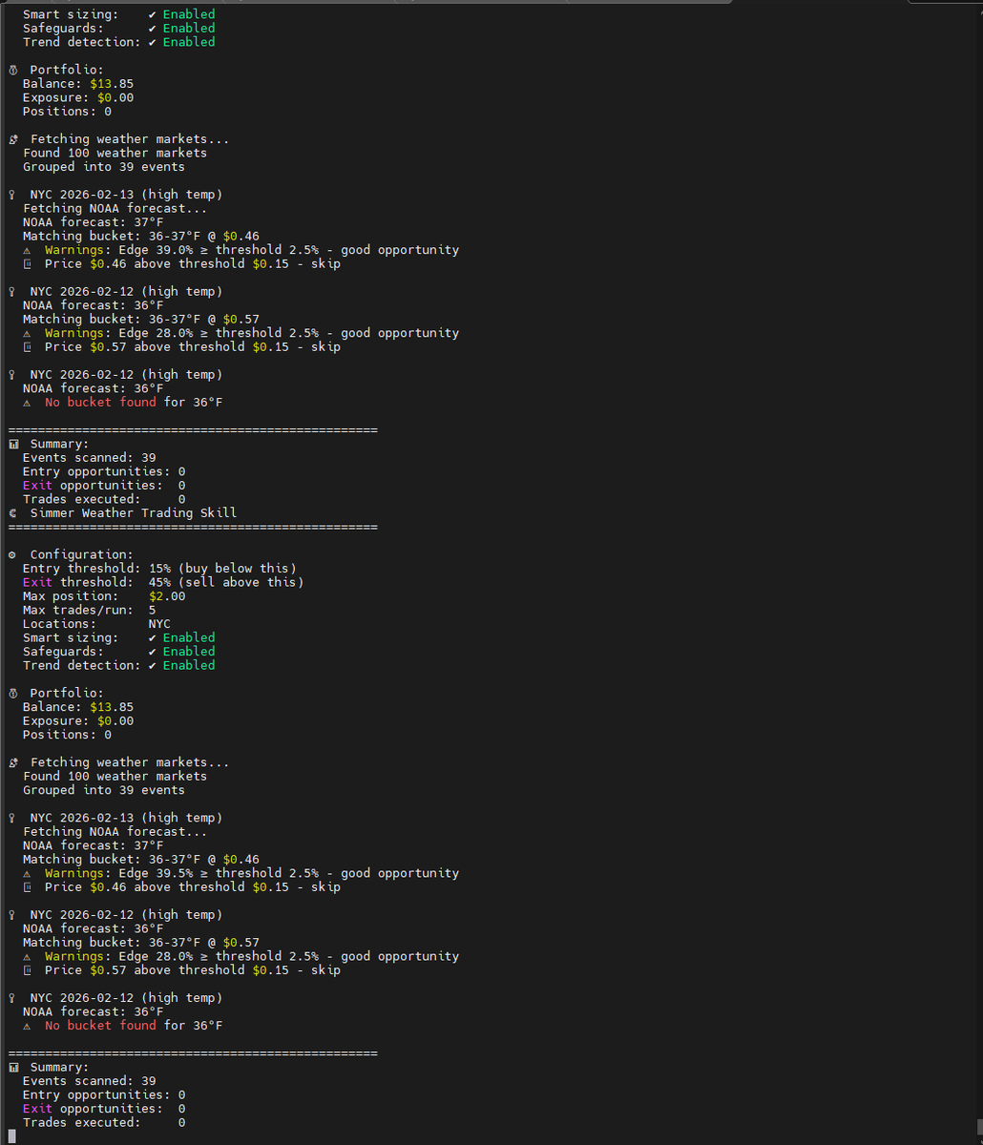Viewport: 983px width, 1145px height.
Task: Select the "Configuration:" heading text
Action: (x=82, y=554)
